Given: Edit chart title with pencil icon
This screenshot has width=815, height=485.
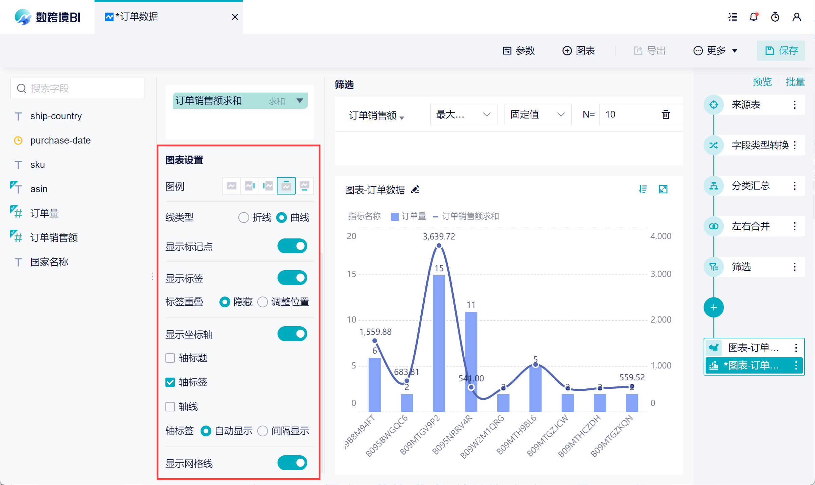Looking at the screenshot, I should [x=415, y=189].
